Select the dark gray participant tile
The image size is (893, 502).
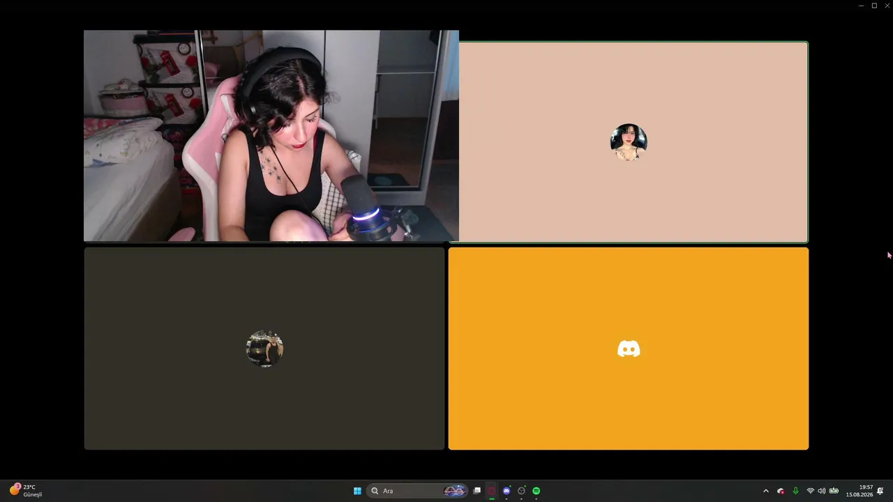point(264,349)
